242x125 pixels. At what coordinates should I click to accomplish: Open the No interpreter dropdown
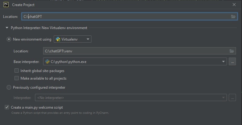tap(224, 98)
